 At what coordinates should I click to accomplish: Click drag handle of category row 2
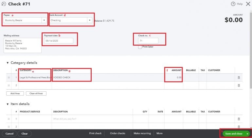(9, 85)
